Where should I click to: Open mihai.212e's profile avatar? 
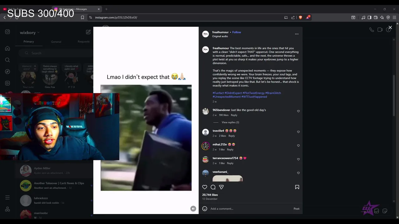[205, 146]
